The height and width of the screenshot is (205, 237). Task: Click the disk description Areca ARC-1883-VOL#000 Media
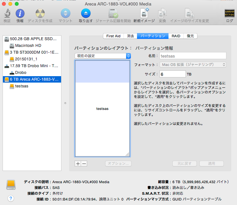click(x=81, y=182)
